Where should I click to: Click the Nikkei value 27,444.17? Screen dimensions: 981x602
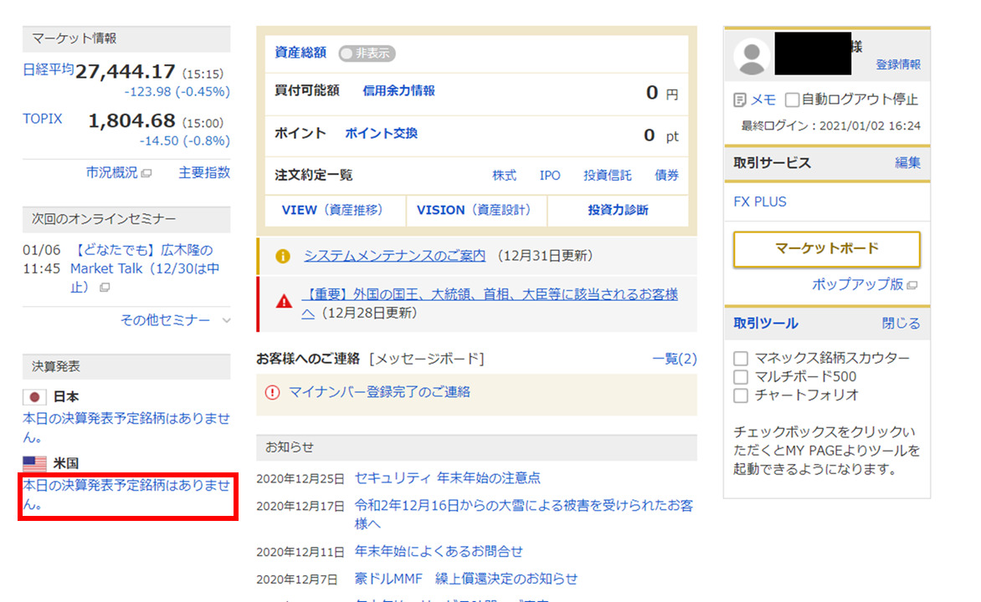(125, 72)
